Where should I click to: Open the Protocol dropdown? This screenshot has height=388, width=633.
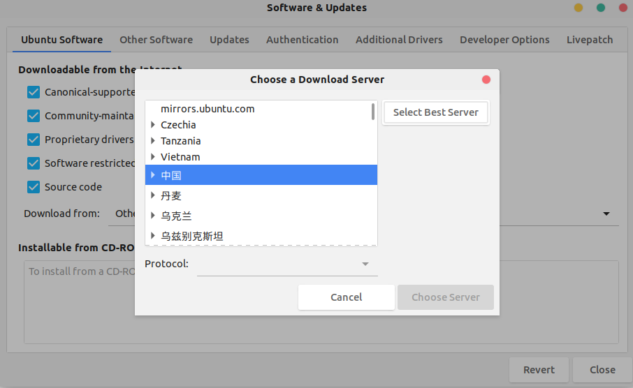click(287, 264)
